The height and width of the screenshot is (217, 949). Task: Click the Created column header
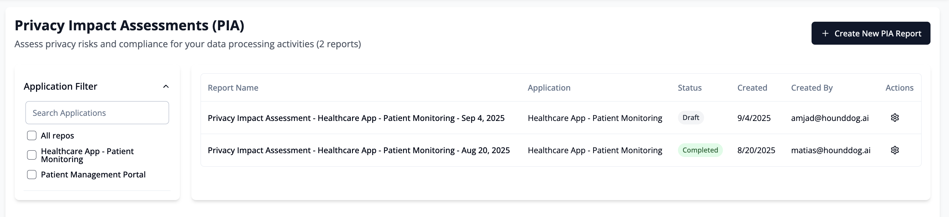click(752, 88)
